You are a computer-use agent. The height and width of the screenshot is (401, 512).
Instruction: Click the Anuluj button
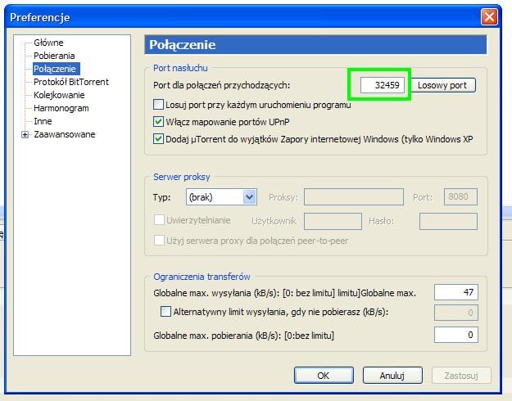(x=392, y=376)
